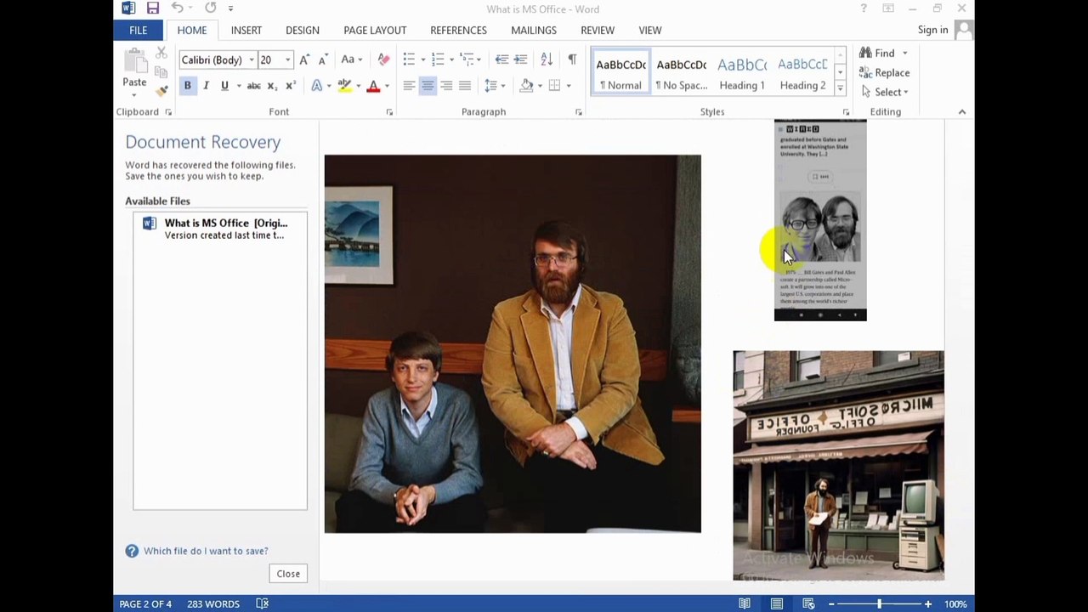Click the Cut scissors icon
Viewport: 1088px width, 612px height.
coord(161,54)
